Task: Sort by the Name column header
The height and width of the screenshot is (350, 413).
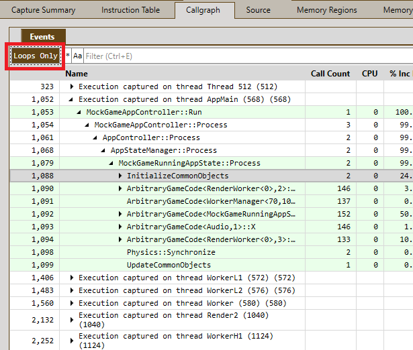Action: (x=77, y=74)
